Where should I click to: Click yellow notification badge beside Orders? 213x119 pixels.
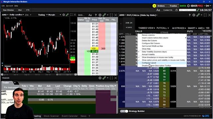[154, 6]
